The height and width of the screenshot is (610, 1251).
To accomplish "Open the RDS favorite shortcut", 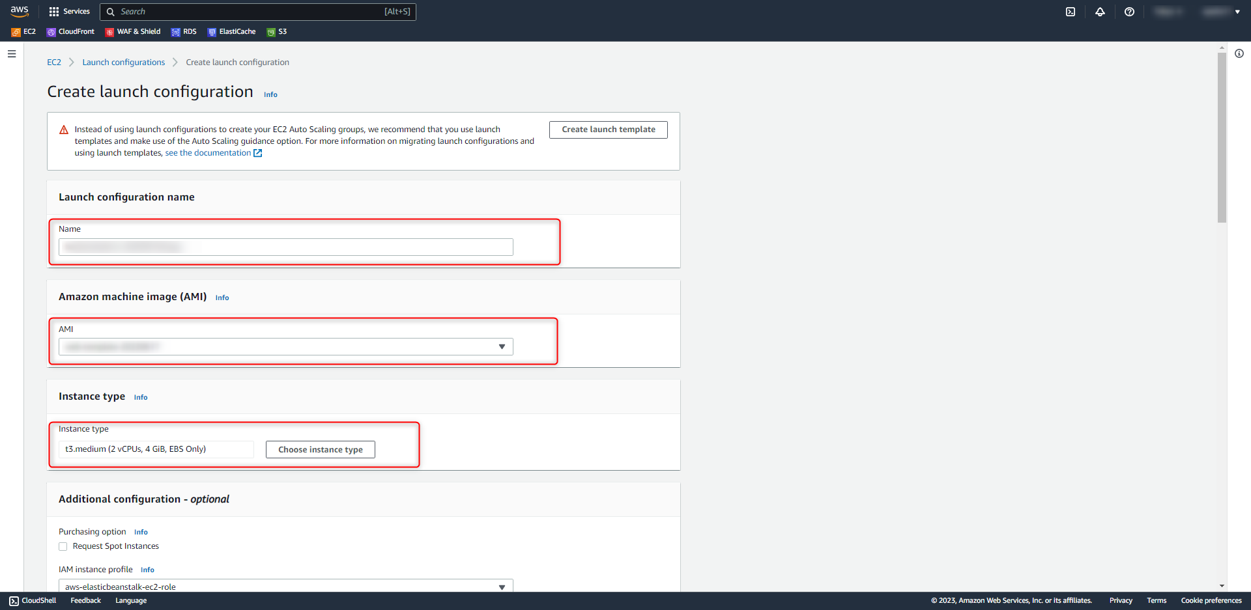I will point(184,32).
